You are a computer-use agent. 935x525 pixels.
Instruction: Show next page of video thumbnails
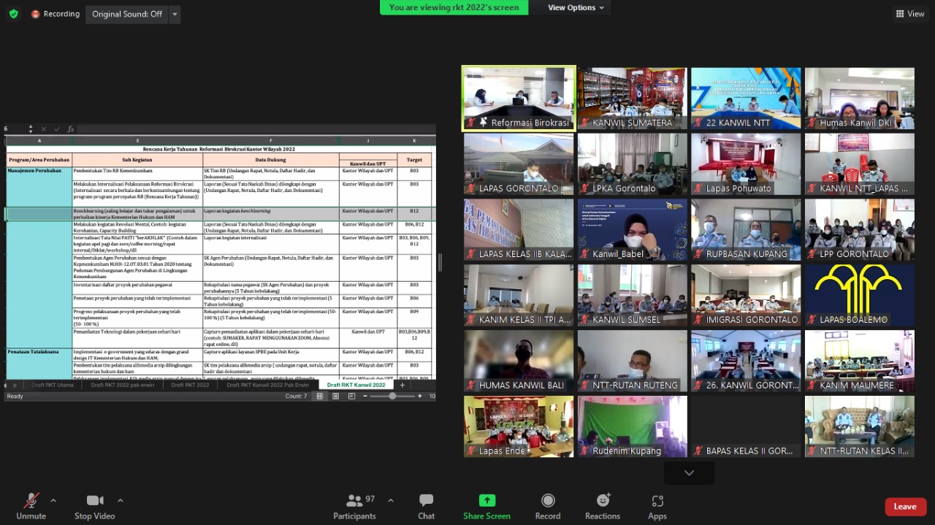click(x=688, y=473)
